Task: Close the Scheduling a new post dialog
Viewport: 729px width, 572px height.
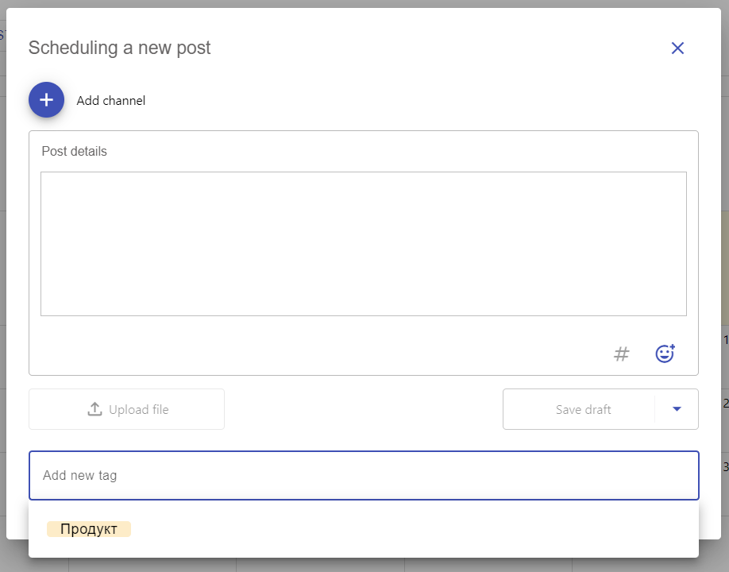Action: tap(677, 48)
